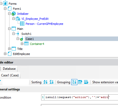Image resolution: width=118 pixels, height=106 pixels.
Task: Click the EditEmployee page icon
Action: coord(10,54)
